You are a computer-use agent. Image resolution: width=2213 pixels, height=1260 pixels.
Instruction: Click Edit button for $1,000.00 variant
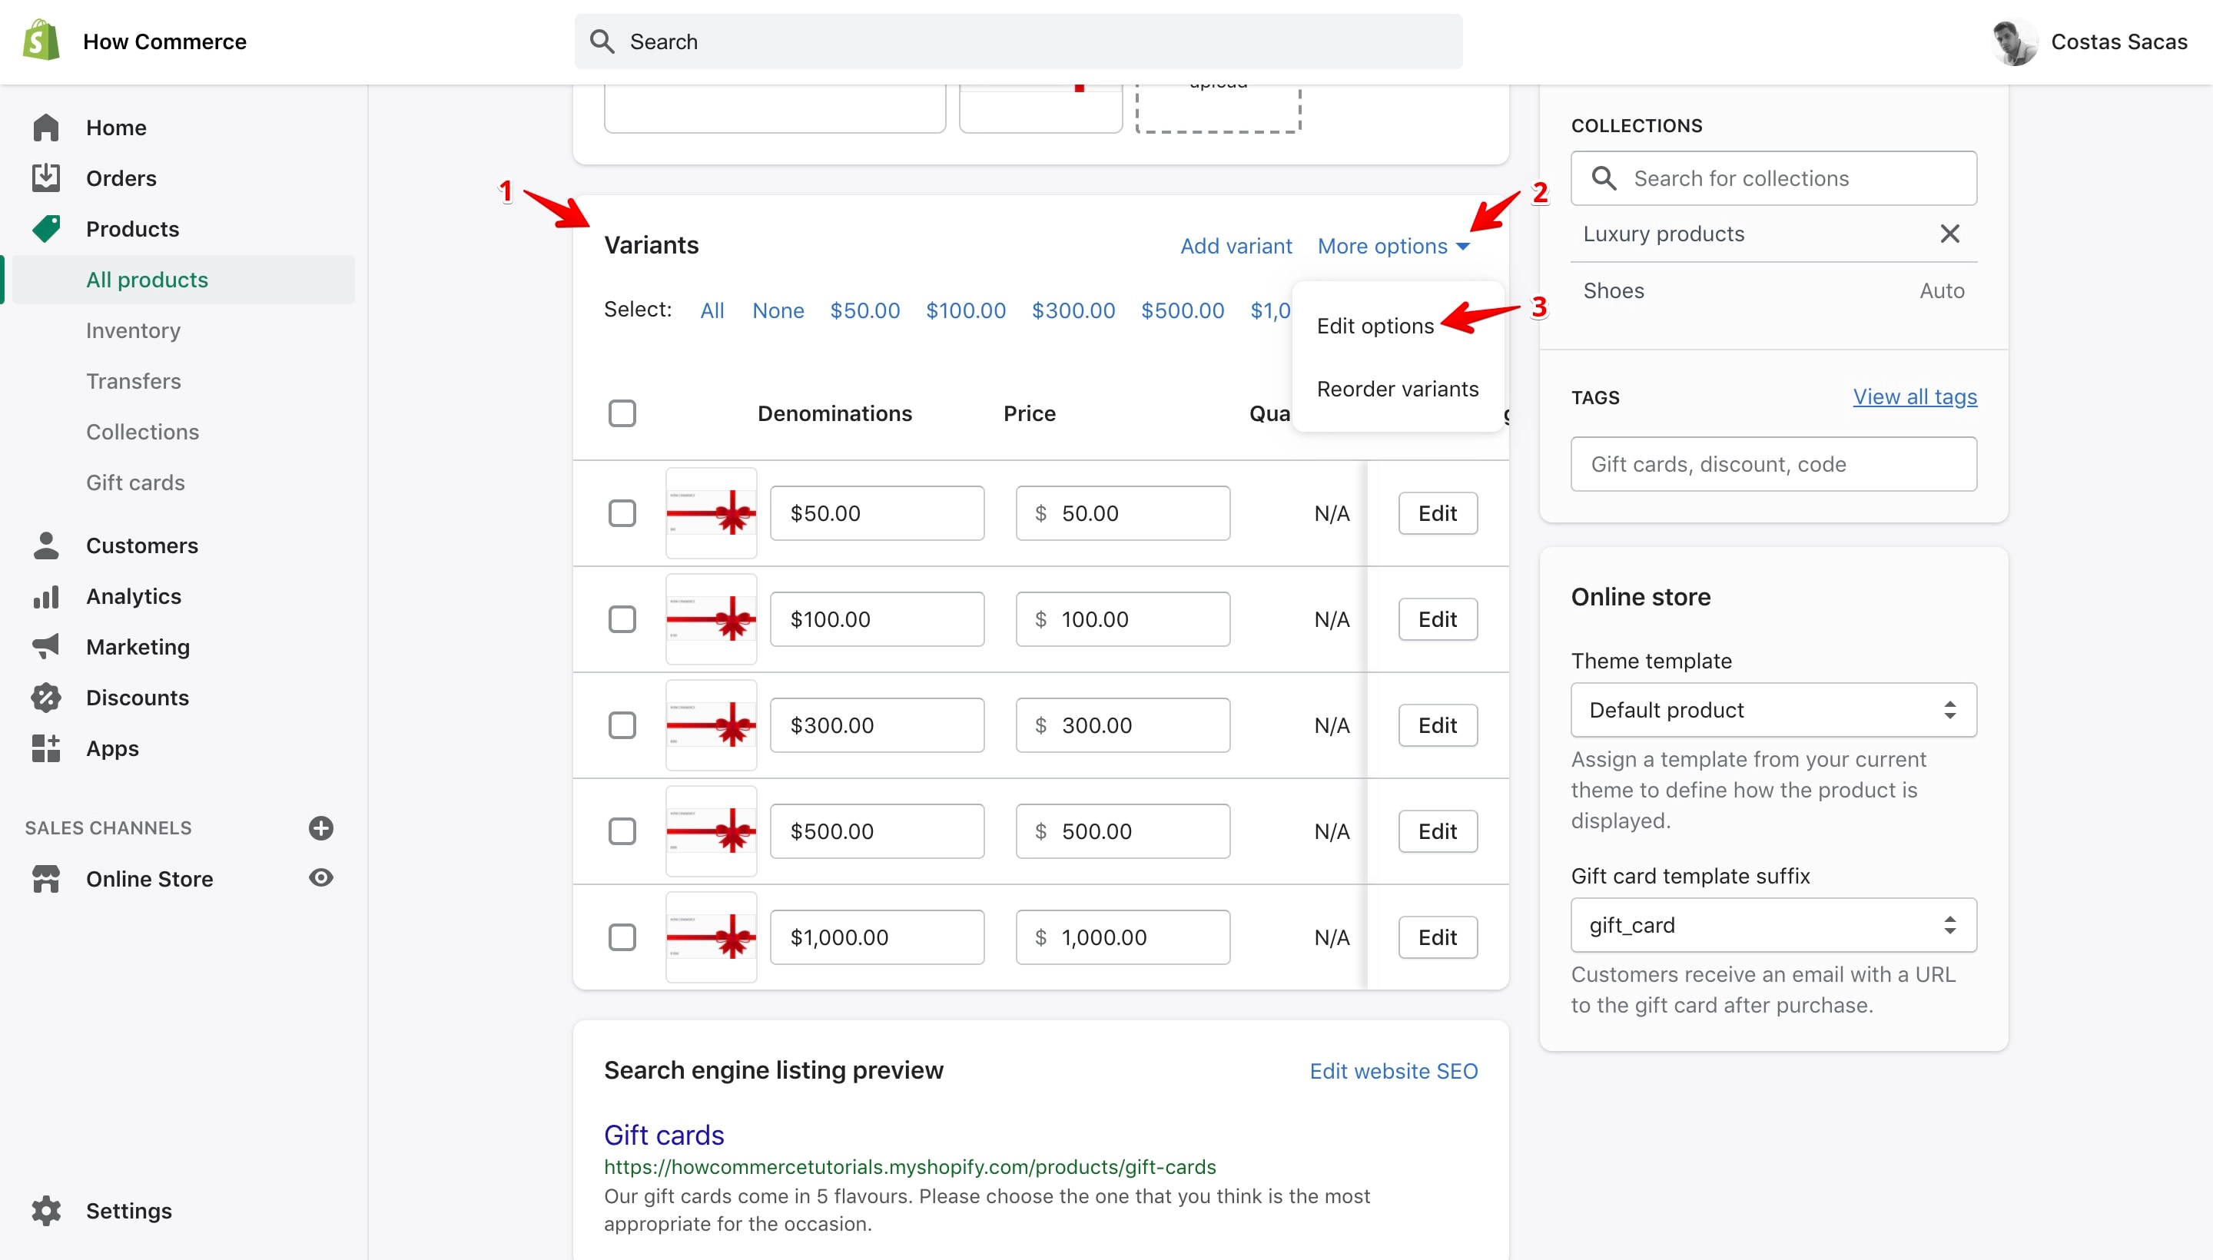click(x=1438, y=937)
